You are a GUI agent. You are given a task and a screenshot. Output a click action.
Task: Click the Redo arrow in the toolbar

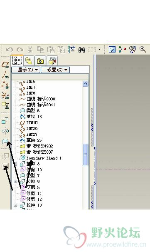(20, 50)
